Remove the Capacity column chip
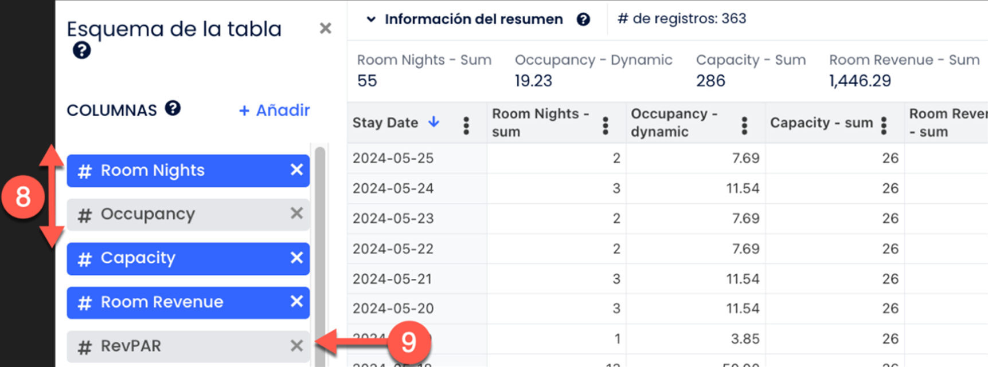 point(296,258)
